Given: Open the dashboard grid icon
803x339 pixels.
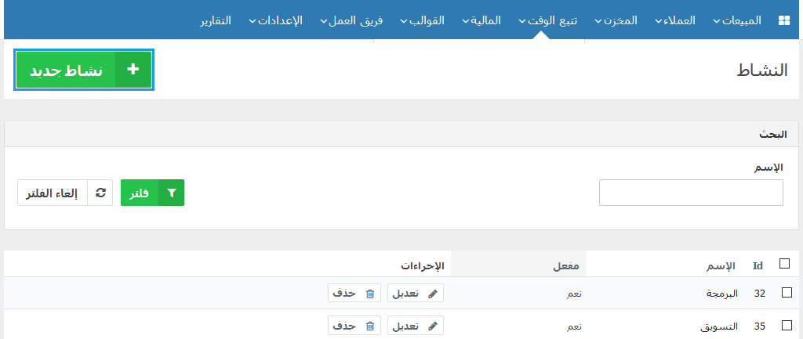Looking at the screenshot, I should (x=784, y=20).
